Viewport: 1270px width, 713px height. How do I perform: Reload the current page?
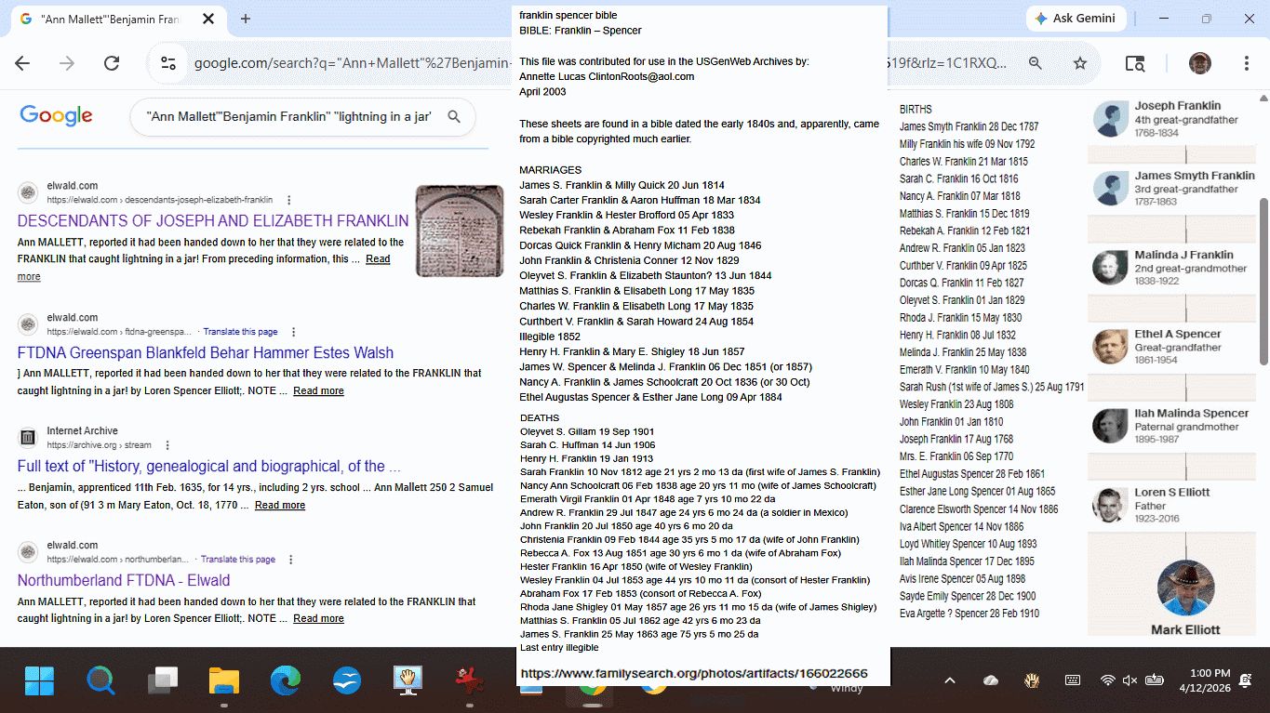pyautogui.click(x=112, y=63)
